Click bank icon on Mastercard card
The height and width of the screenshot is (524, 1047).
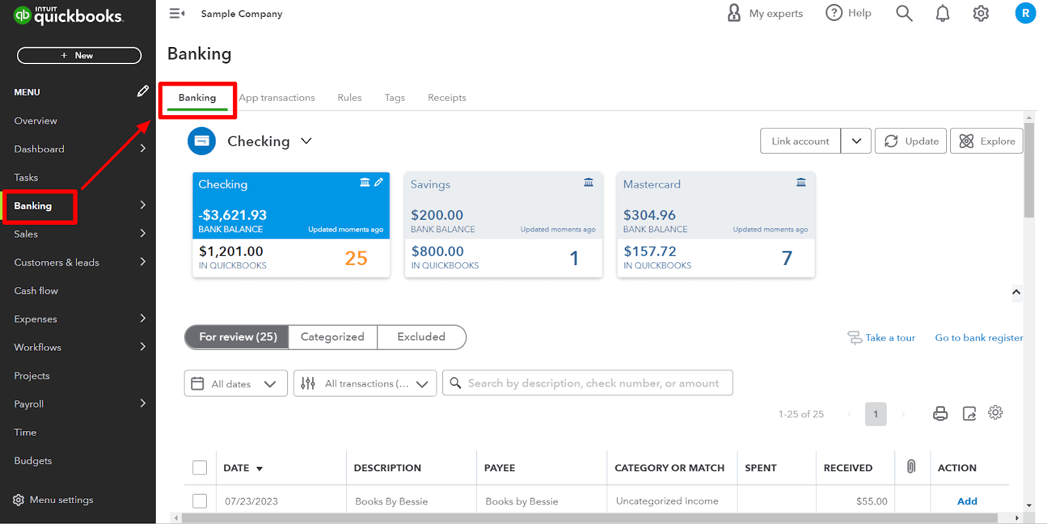(x=801, y=183)
